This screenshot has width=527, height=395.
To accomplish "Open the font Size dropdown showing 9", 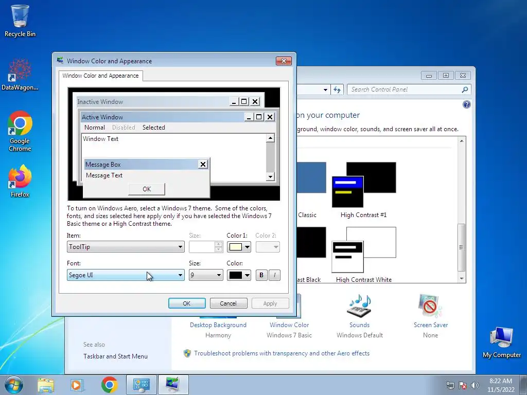I will pyautogui.click(x=206, y=275).
